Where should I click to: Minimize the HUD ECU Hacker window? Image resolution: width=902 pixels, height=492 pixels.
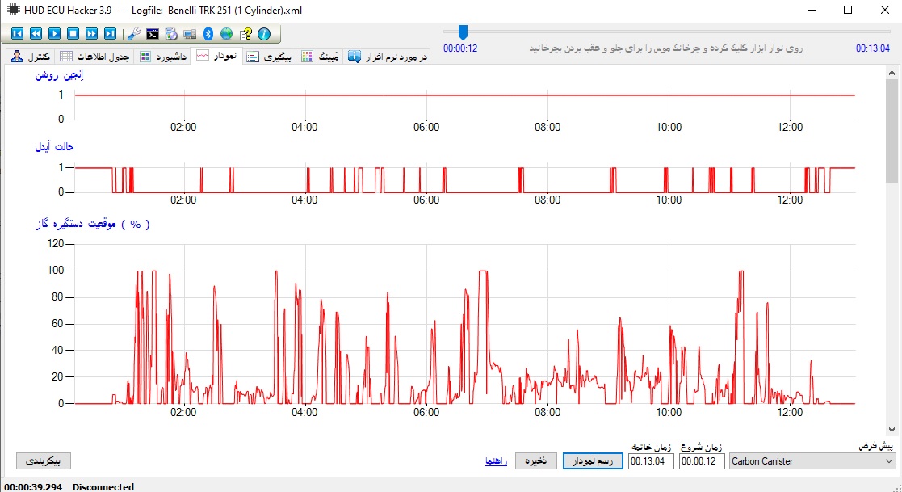[x=812, y=10]
